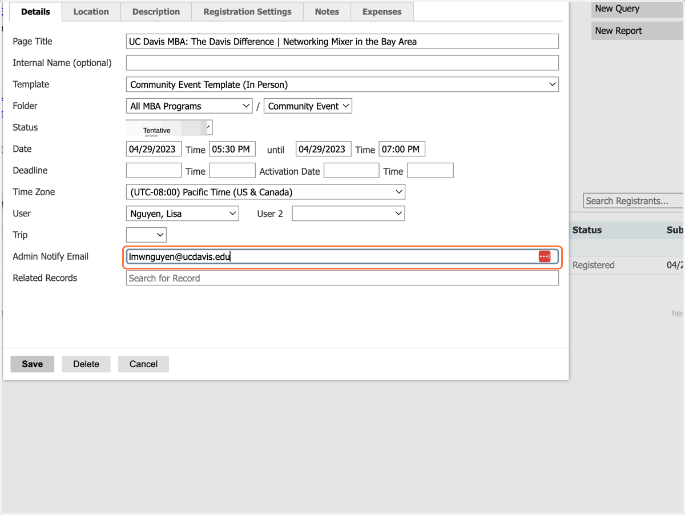The image size is (685, 515).
Task: Click the Save button
Action: pyautogui.click(x=33, y=364)
